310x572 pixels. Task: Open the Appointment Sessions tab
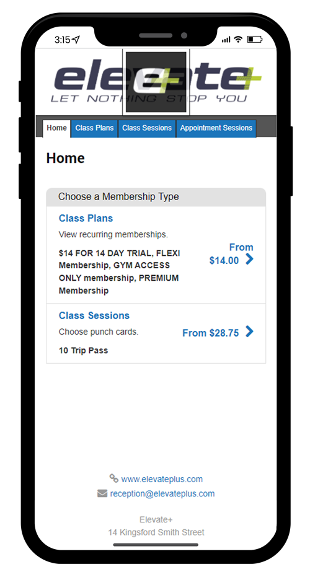point(216,128)
